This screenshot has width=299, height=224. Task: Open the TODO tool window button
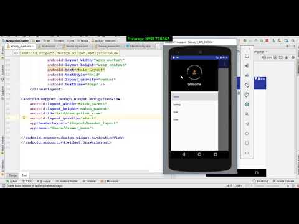pos(27,181)
